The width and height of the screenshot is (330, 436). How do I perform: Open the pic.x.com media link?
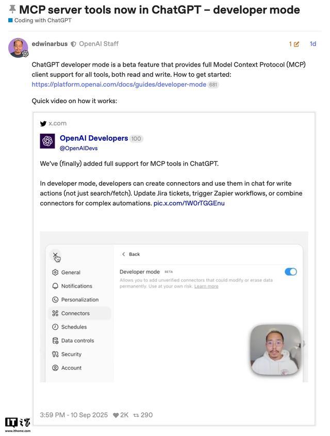coord(189,203)
